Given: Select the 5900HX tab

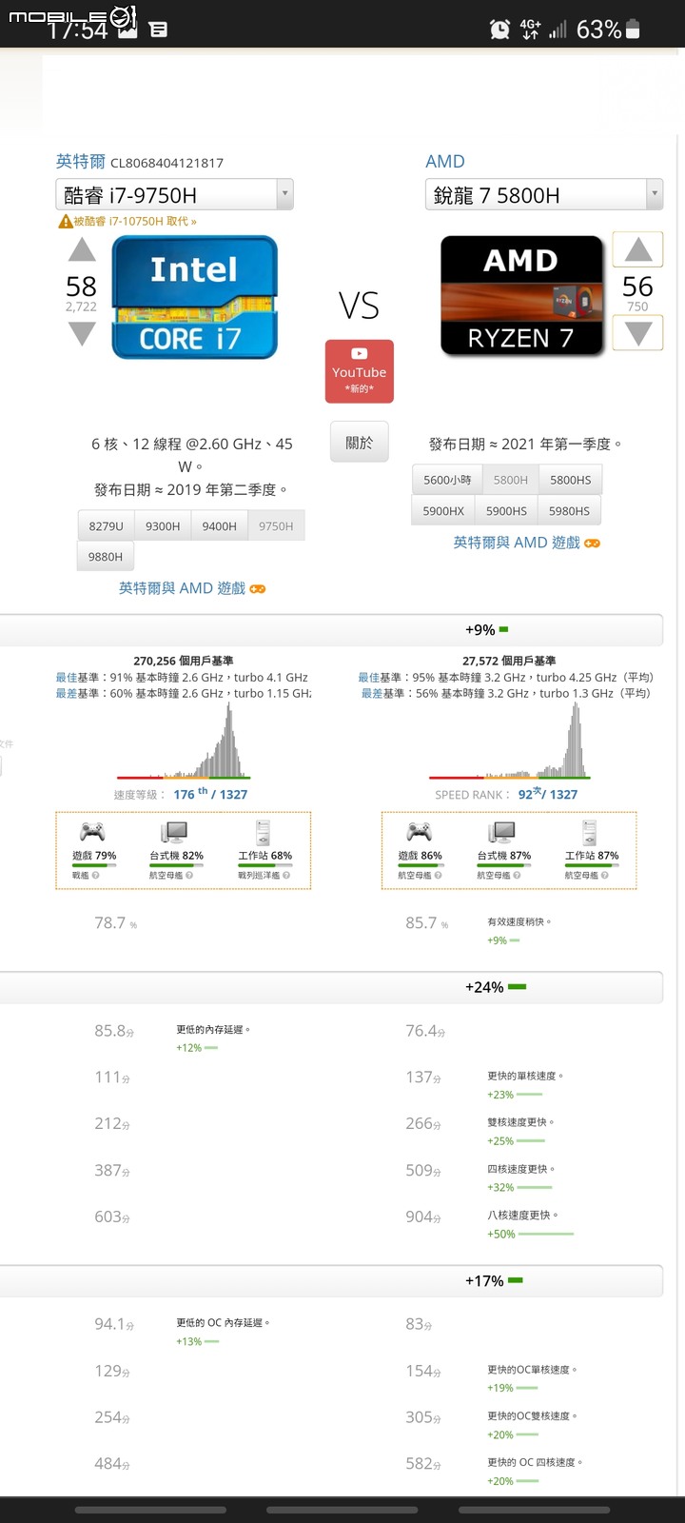Looking at the screenshot, I should pos(443,510).
